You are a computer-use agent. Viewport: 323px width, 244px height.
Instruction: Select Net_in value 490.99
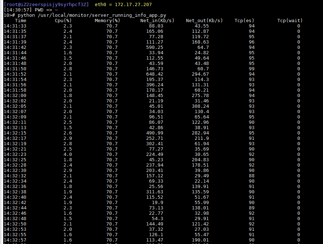coord(154,133)
